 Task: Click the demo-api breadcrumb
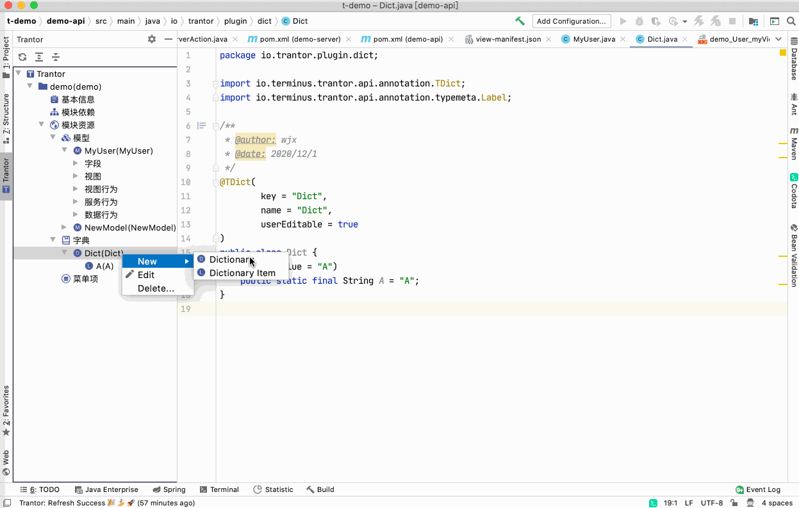pyautogui.click(x=65, y=21)
